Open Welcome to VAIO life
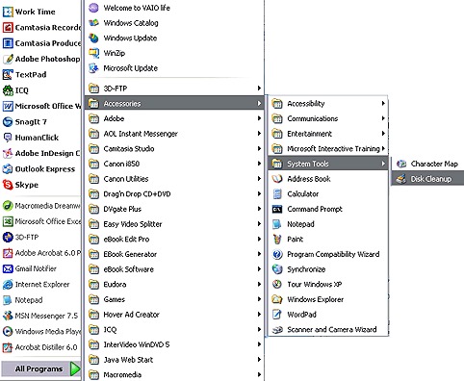 [x=174, y=8]
